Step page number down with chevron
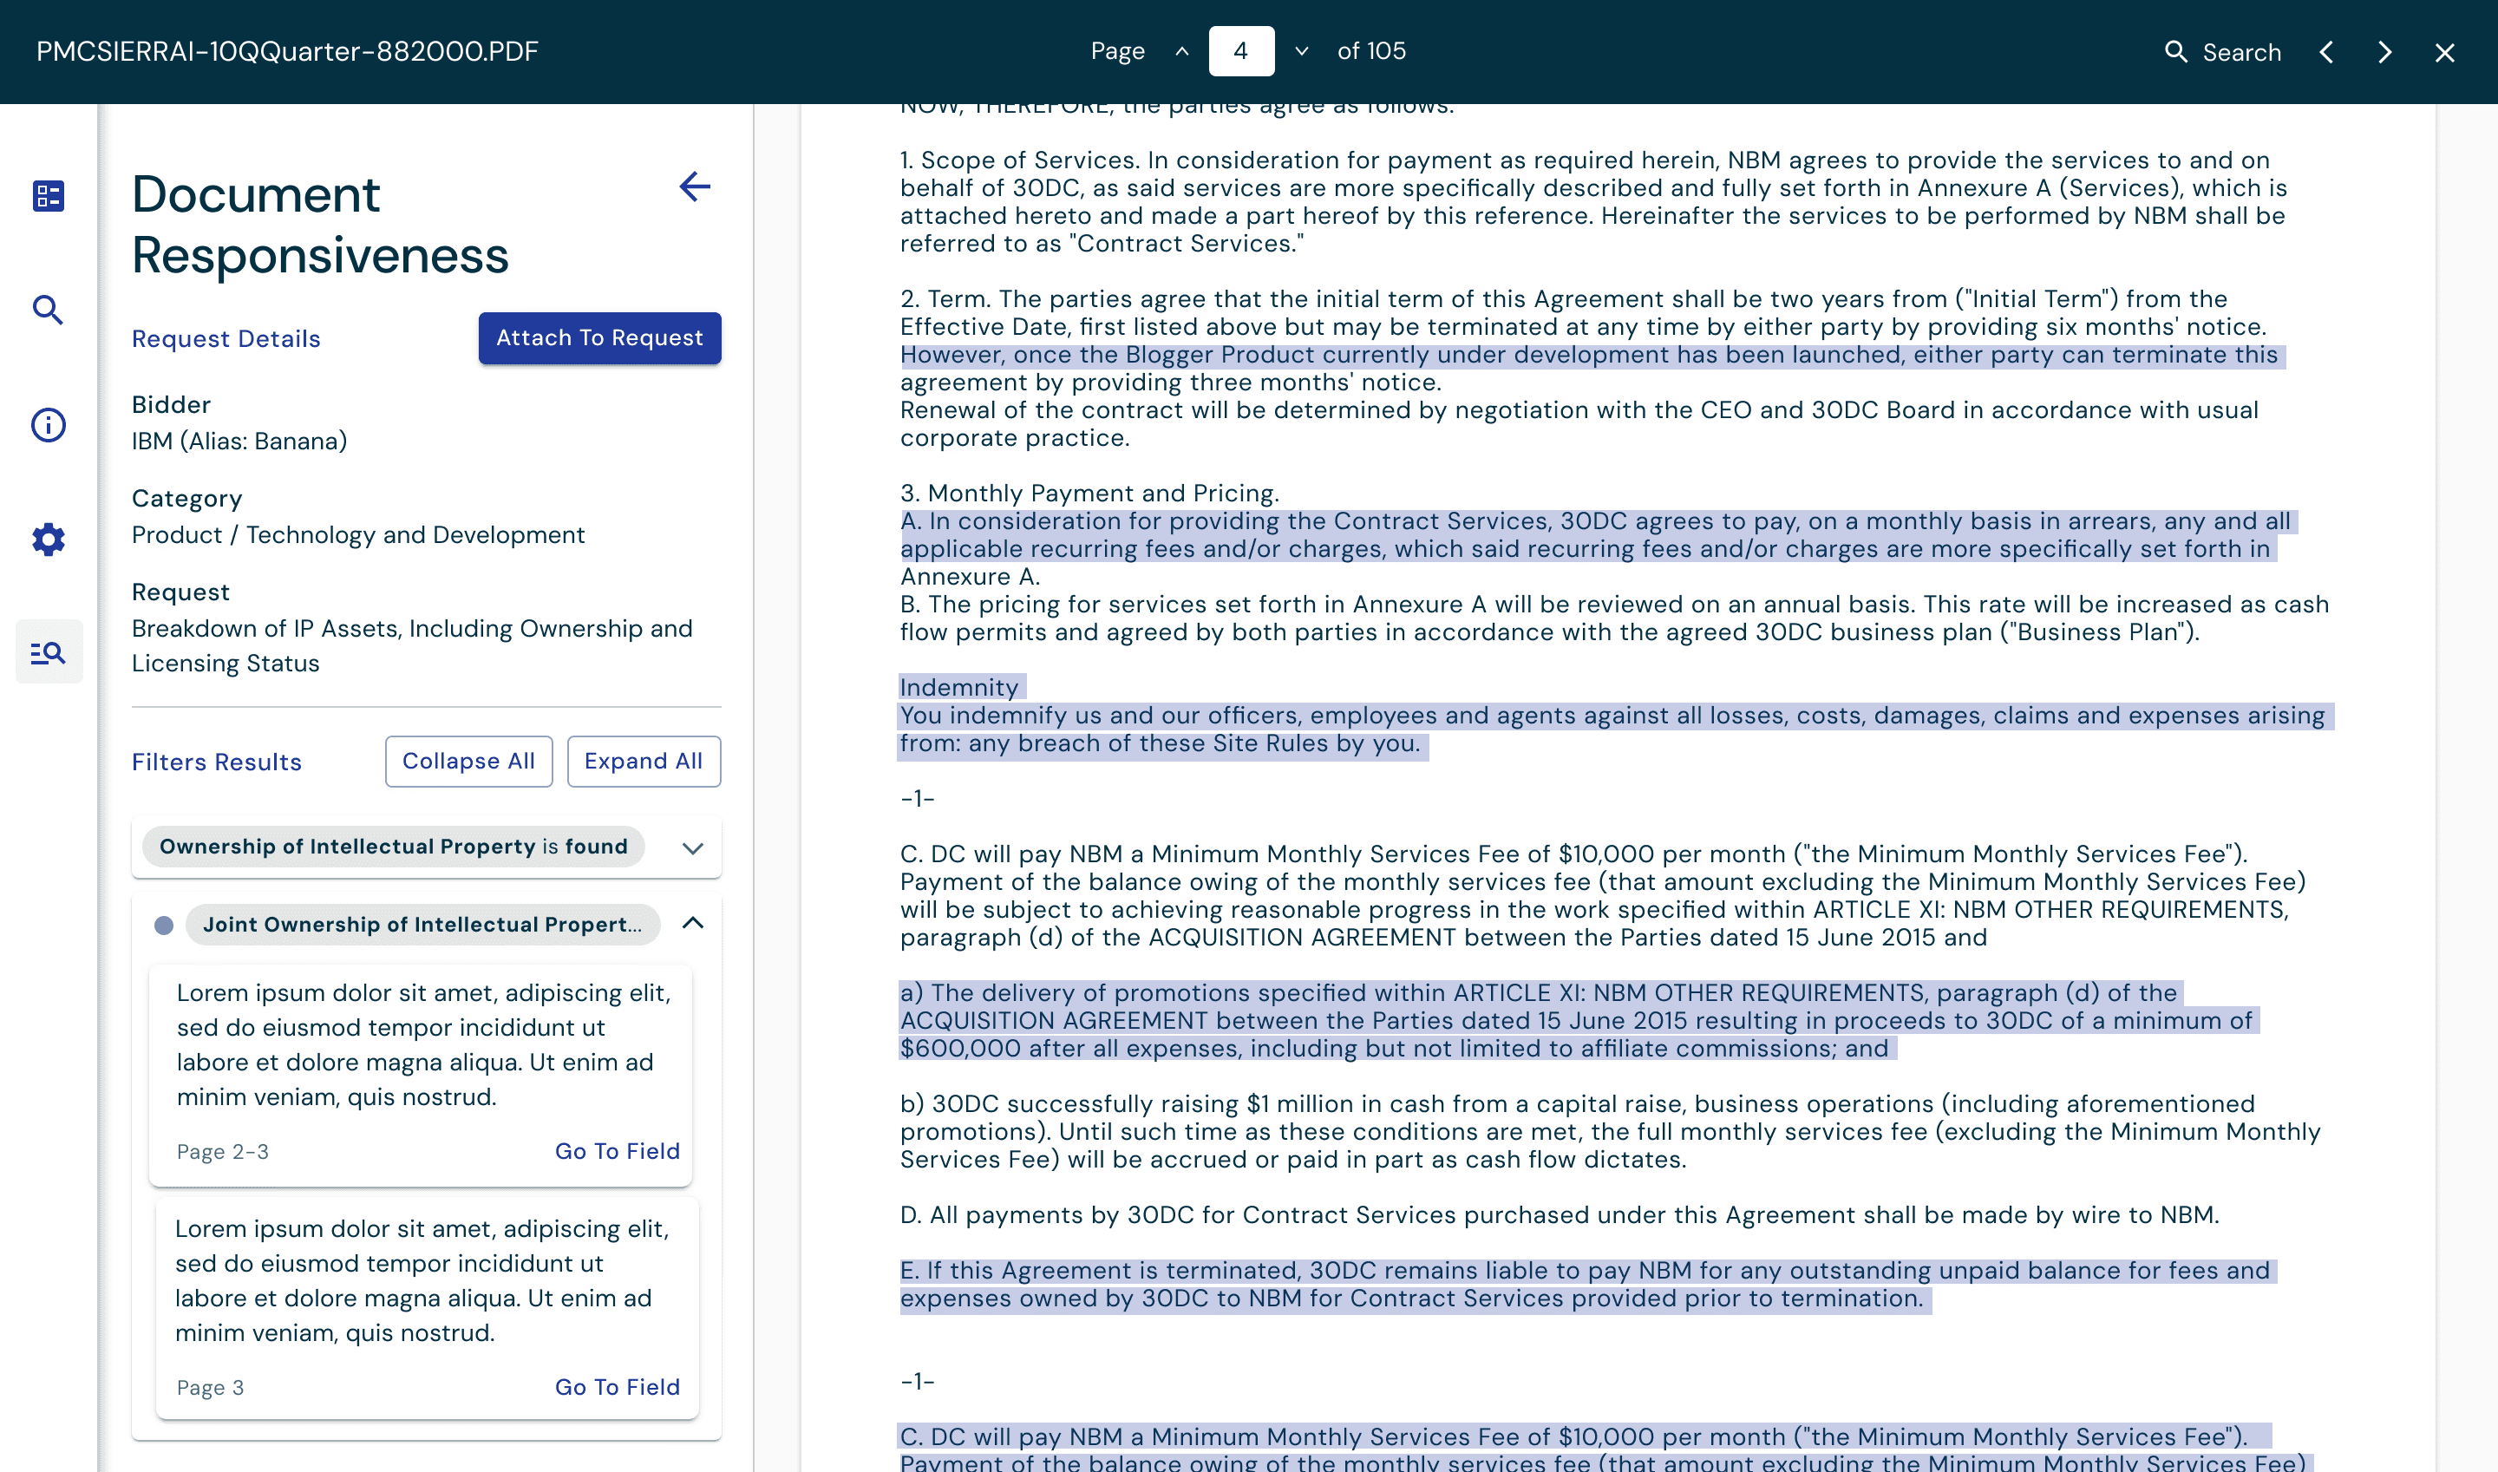This screenshot has width=2498, height=1472. coord(1302,51)
